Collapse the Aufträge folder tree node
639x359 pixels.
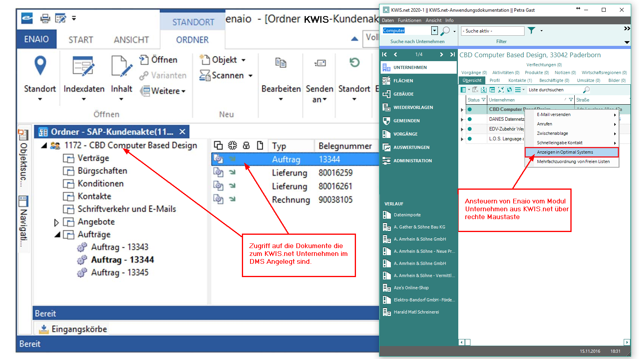pos(58,234)
